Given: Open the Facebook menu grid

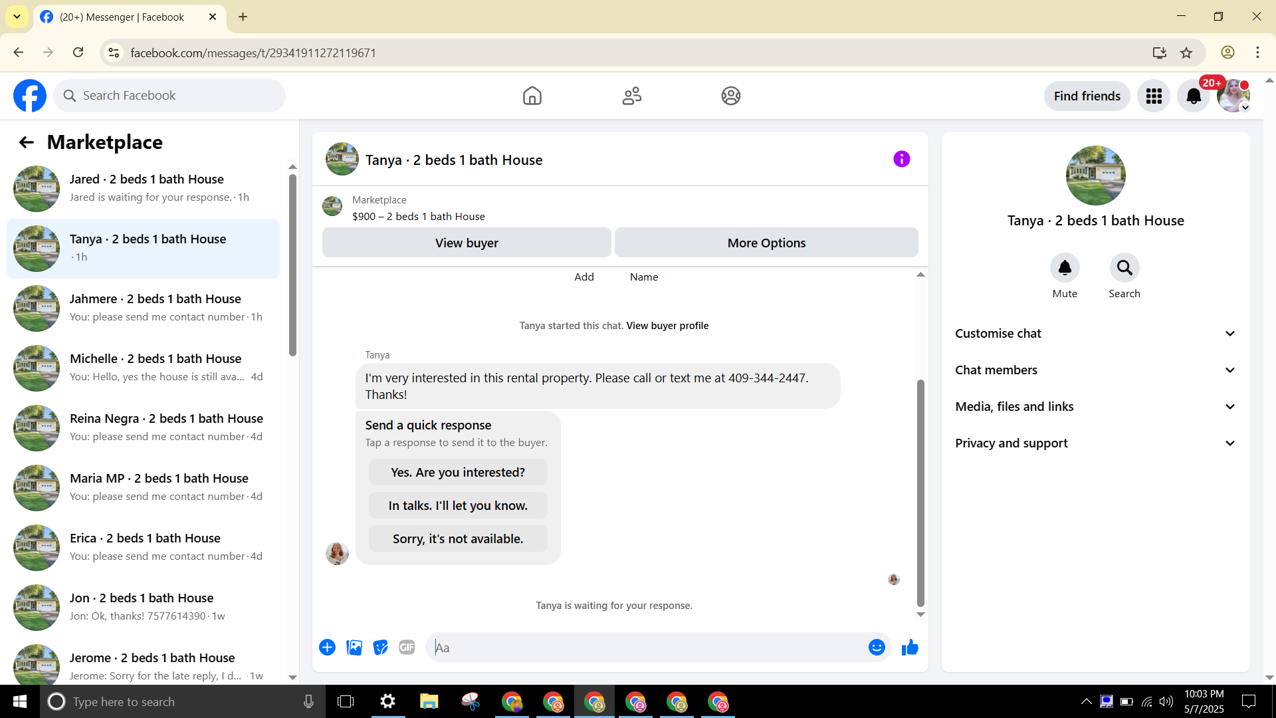Looking at the screenshot, I should click(1154, 96).
